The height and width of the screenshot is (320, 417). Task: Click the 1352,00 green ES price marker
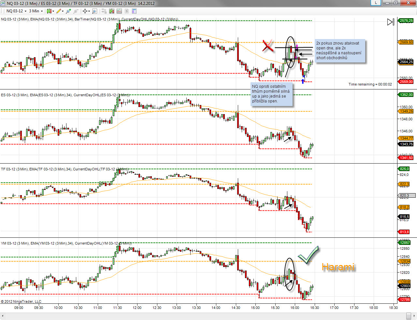point(406,95)
